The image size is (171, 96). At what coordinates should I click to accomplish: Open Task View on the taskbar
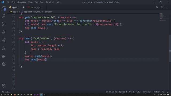coord(8,95)
